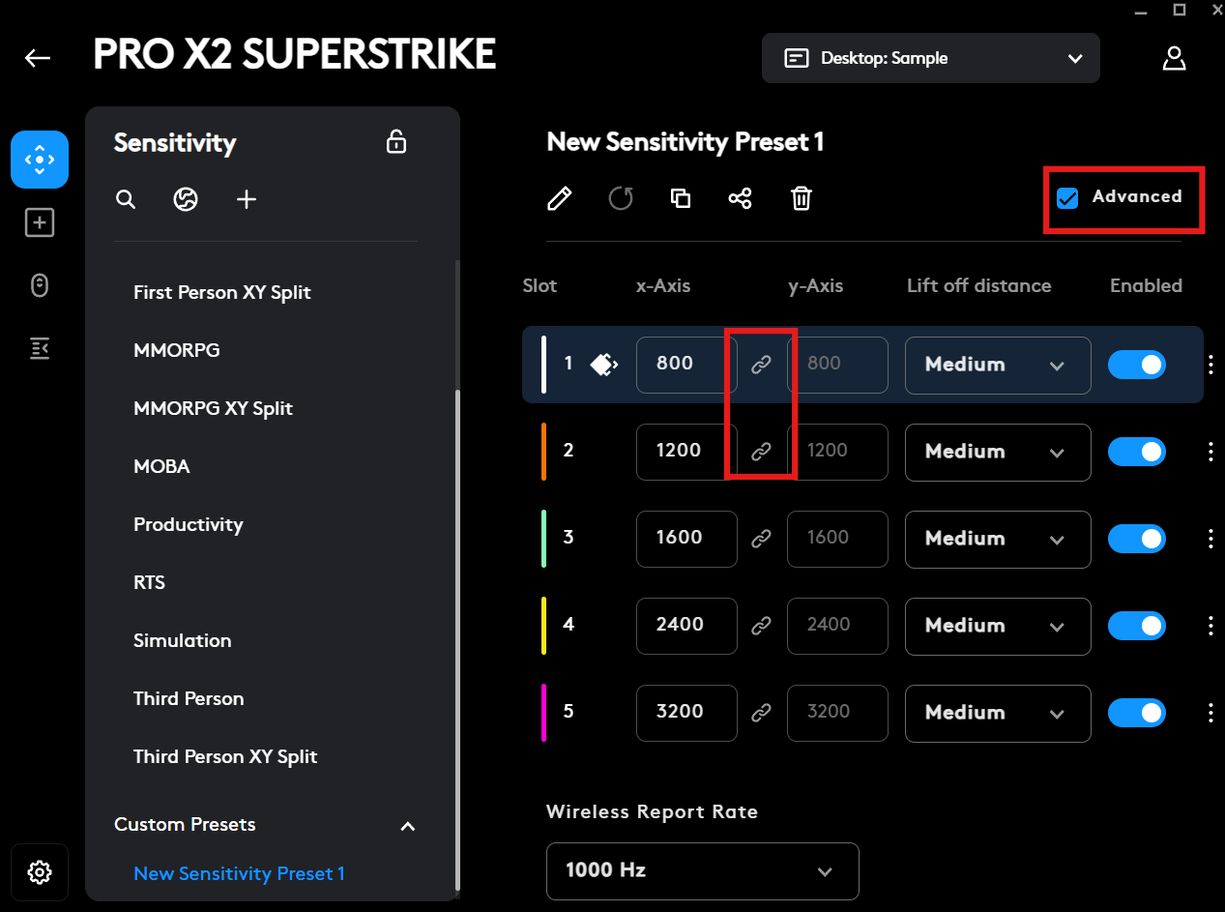Screen dimensions: 1225x912
Task: Disable the slot 2 enabled toggle
Action: [x=1137, y=452]
